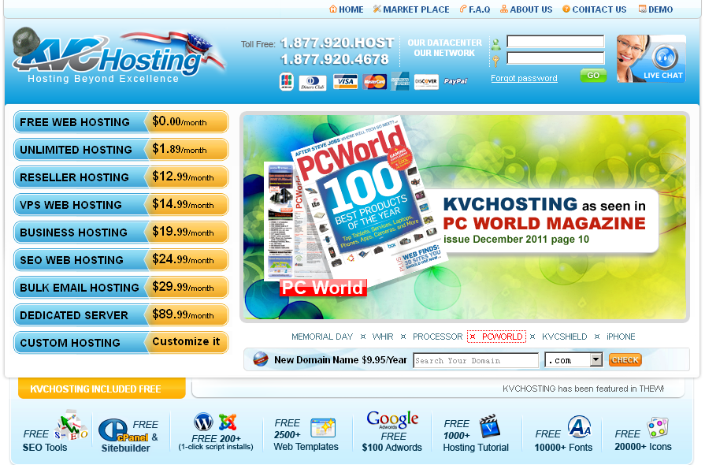Click the JCB payment card icon
This screenshot has width=705, height=465.
click(x=286, y=81)
